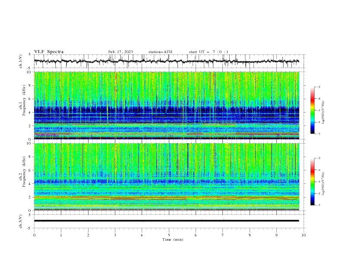Click tick label "1" on the Time axis
The width and height of the screenshot is (342, 264).
[61, 235]
